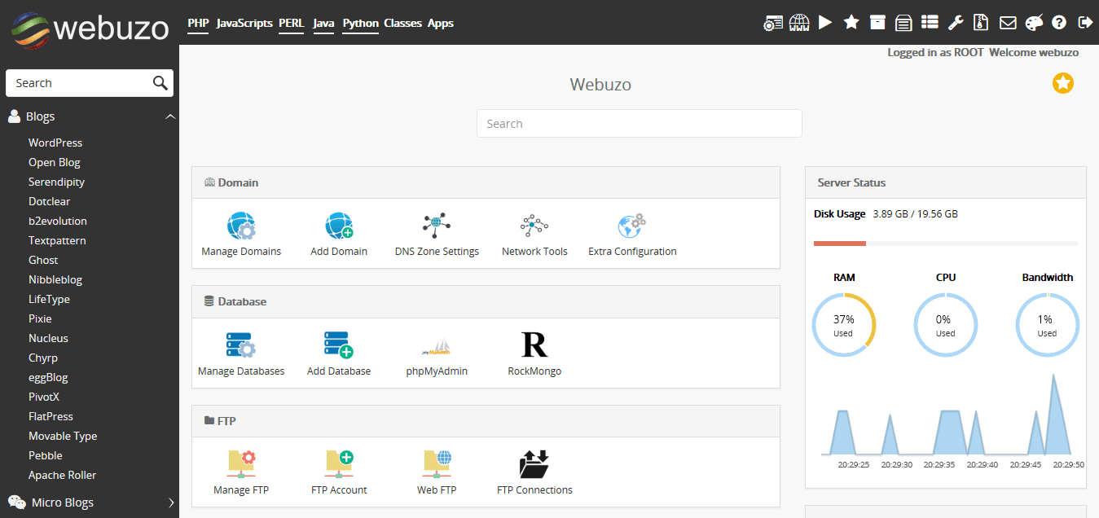
Task: Open the DNS Zone Settings icon
Action: tap(437, 226)
